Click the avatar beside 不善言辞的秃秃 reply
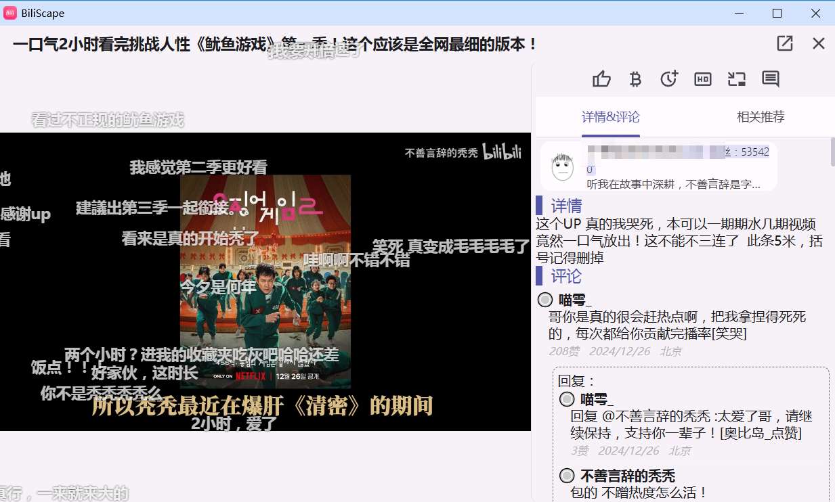This screenshot has height=502, width=835. (x=567, y=476)
